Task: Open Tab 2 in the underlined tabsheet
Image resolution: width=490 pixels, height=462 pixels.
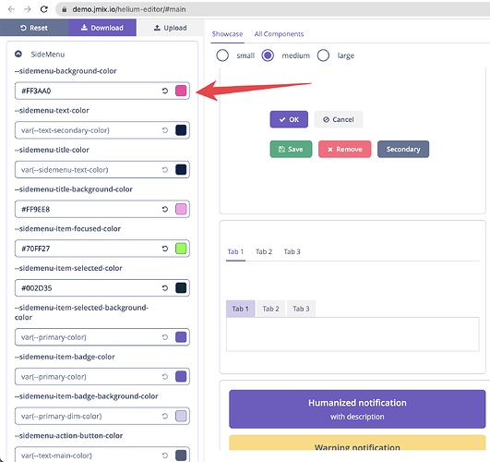Action: click(x=264, y=251)
